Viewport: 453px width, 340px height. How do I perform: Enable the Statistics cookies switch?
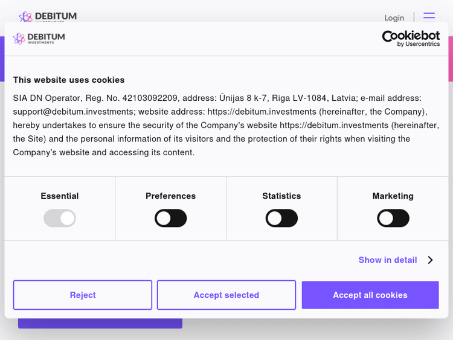tap(281, 218)
